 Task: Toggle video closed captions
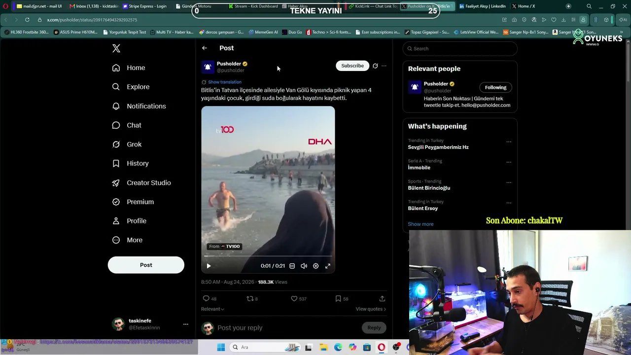[x=292, y=266]
